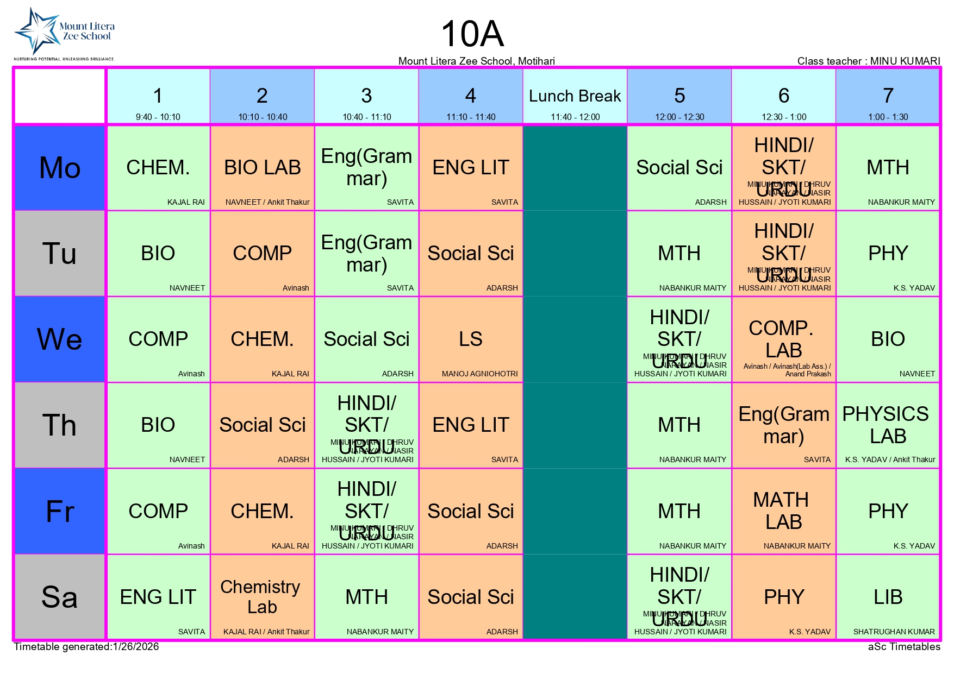Click the 10A class title
954x674 pixels.
coord(472,34)
